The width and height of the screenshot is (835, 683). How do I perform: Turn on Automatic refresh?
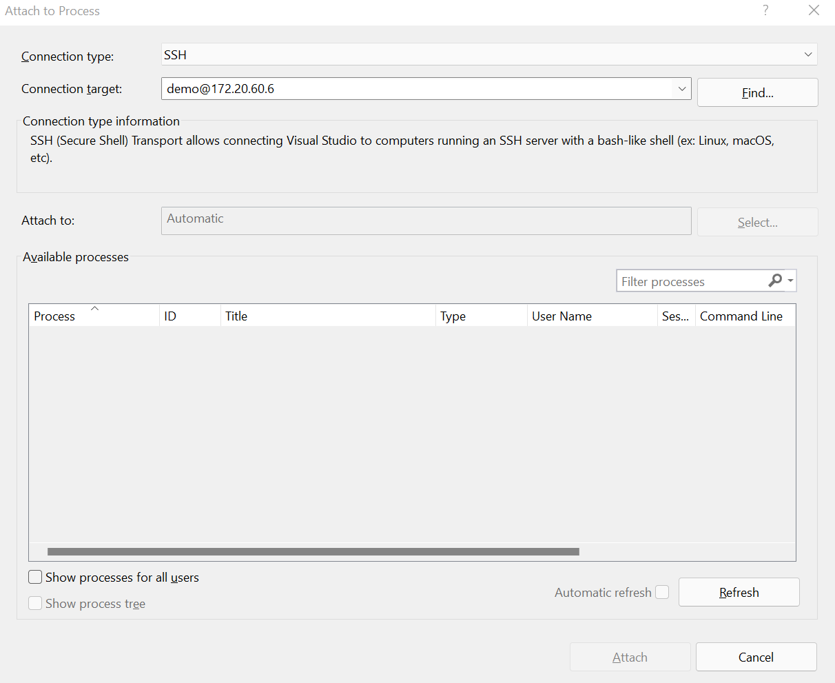click(662, 592)
